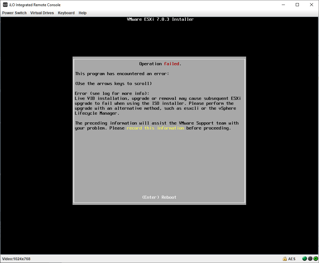Viewport: 319px width, 263px height.
Task: Click the 'record this information' yellow text
Action: click(x=155, y=128)
